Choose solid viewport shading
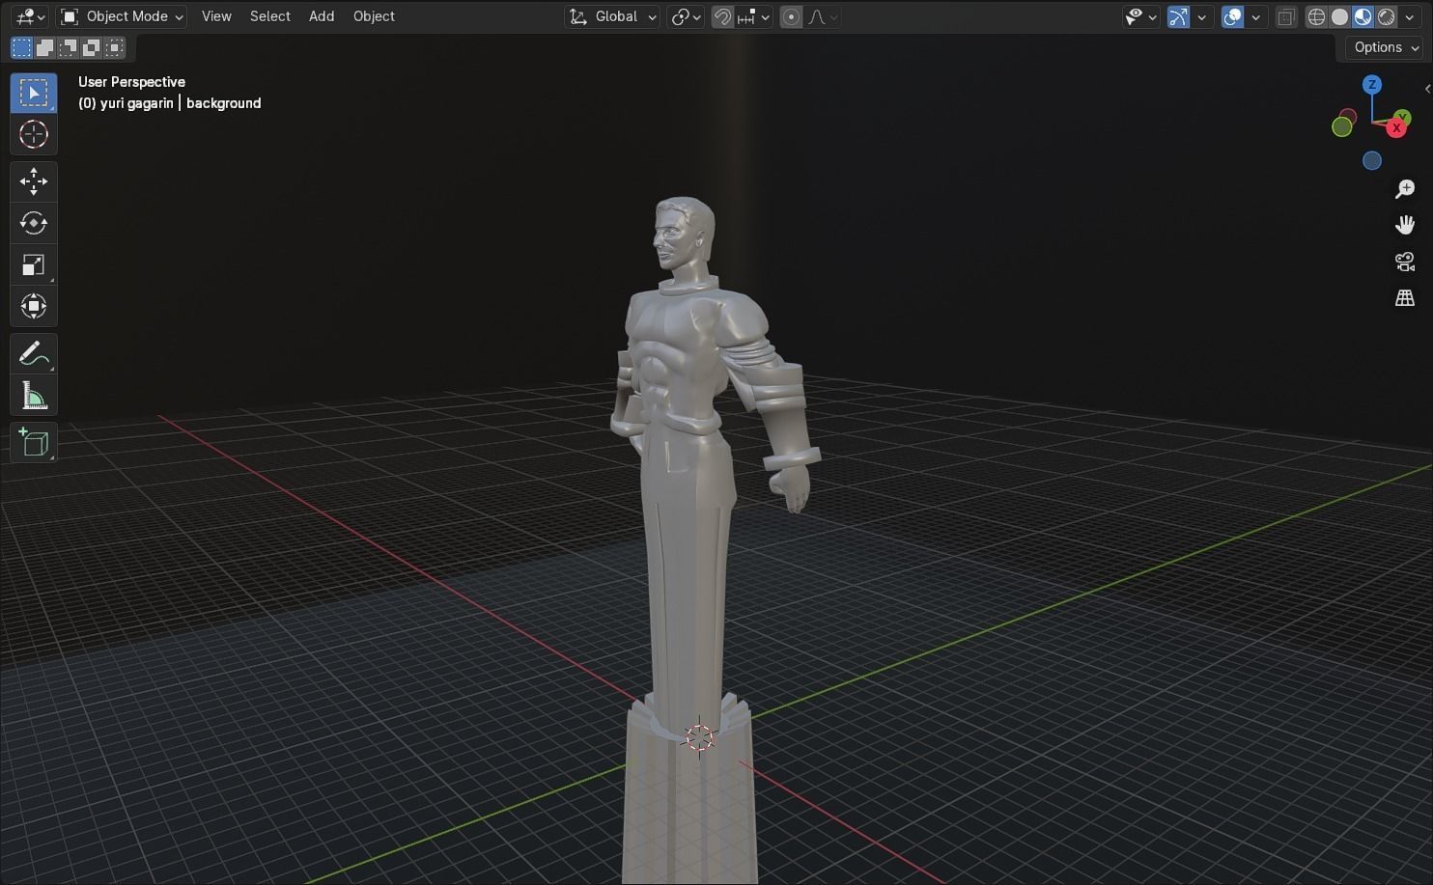Image resolution: width=1433 pixels, height=885 pixels. (x=1339, y=16)
